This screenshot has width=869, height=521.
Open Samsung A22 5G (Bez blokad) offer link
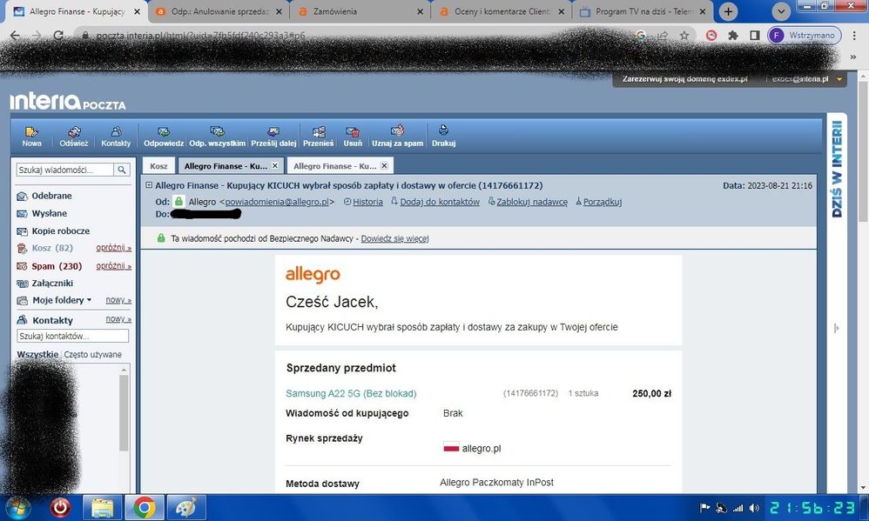pos(351,393)
